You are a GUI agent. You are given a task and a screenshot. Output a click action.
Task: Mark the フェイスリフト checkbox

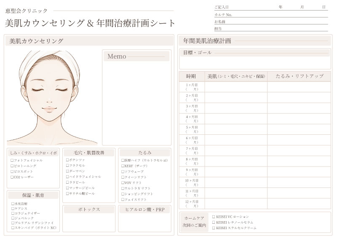123,200
